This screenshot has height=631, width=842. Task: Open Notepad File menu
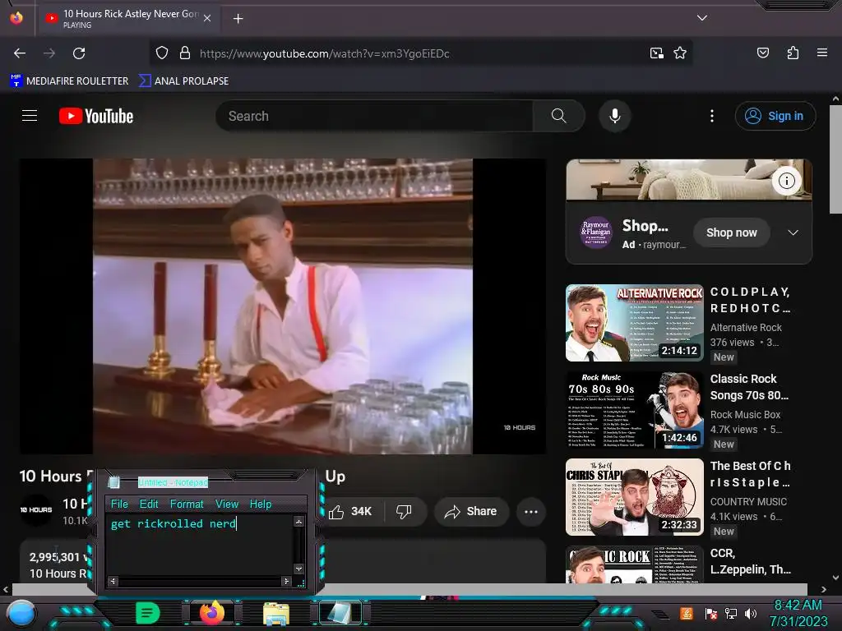point(119,504)
